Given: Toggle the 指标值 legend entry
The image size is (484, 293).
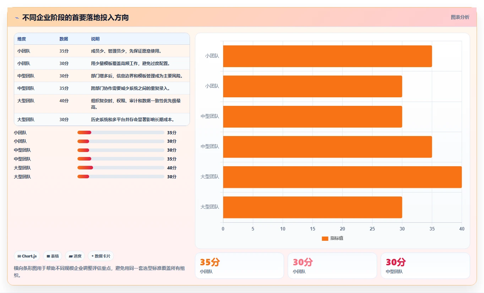Looking at the screenshot, I should coord(332,238).
